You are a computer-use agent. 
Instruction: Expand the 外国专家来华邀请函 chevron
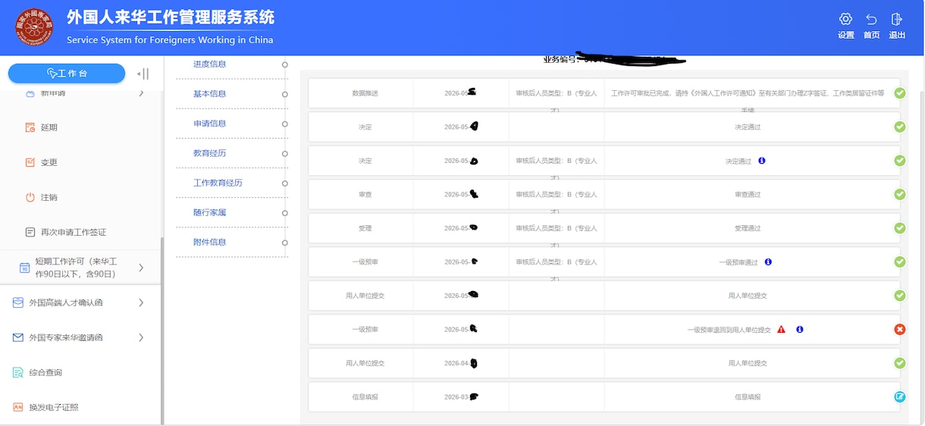[x=141, y=337]
